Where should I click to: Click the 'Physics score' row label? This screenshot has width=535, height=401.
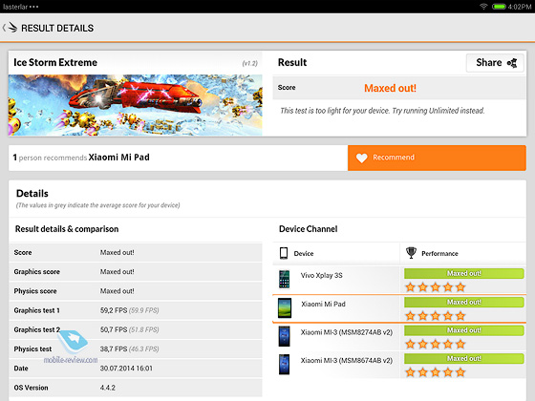point(35,291)
